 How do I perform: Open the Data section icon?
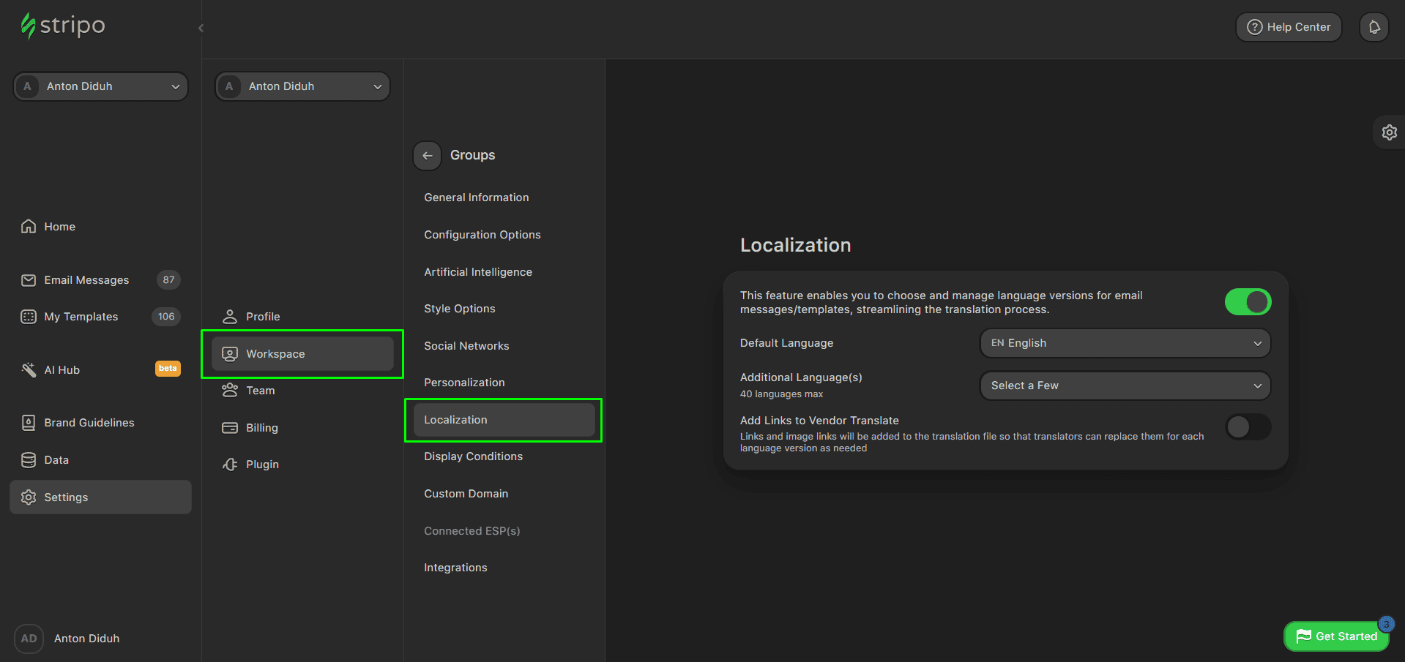(28, 459)
